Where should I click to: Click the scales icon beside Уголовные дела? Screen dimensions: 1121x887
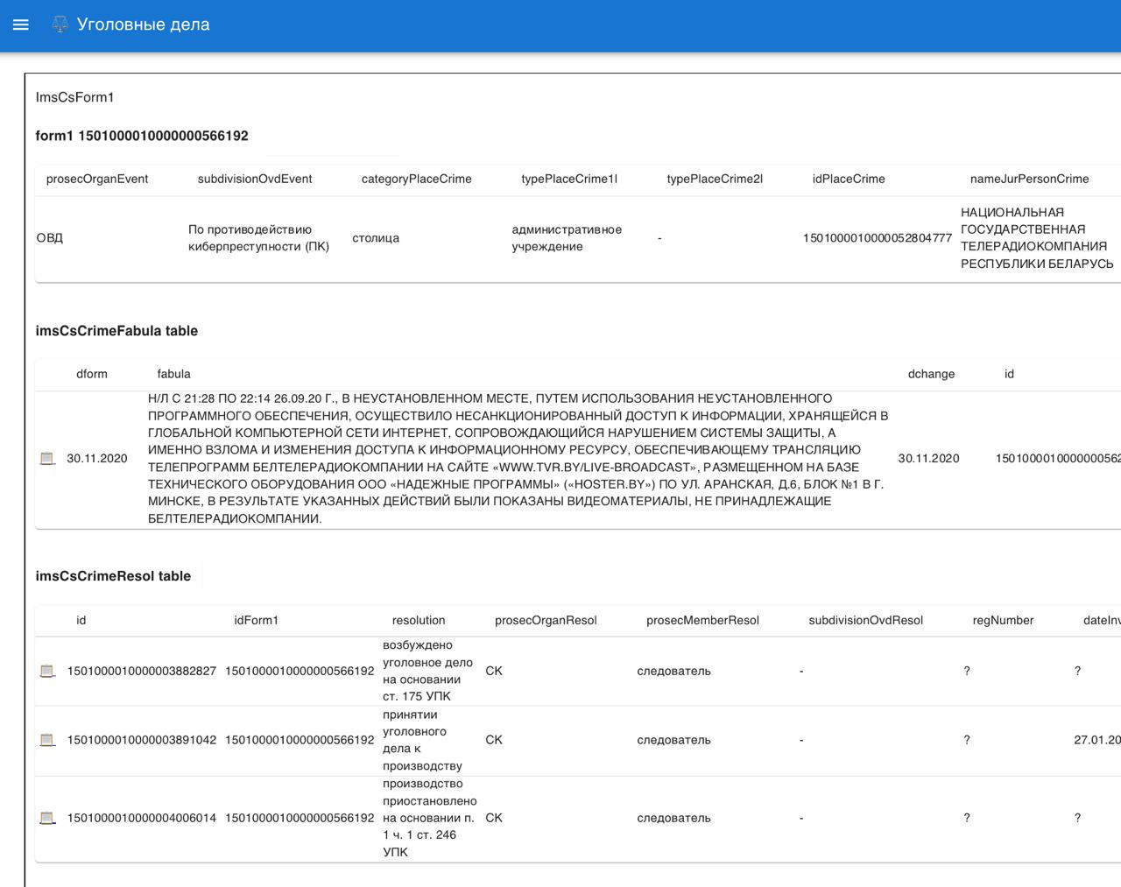coord(60,25)
